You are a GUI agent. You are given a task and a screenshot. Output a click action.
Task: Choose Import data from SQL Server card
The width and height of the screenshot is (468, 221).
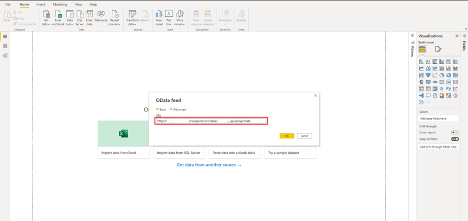(179, 153)
